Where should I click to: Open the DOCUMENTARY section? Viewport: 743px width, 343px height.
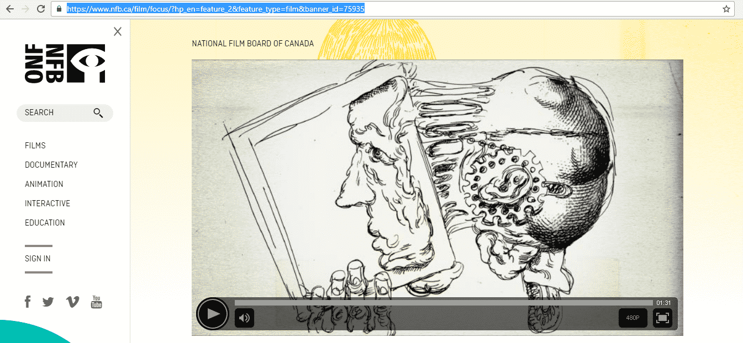pyautogui.click(x=51, y=165)
